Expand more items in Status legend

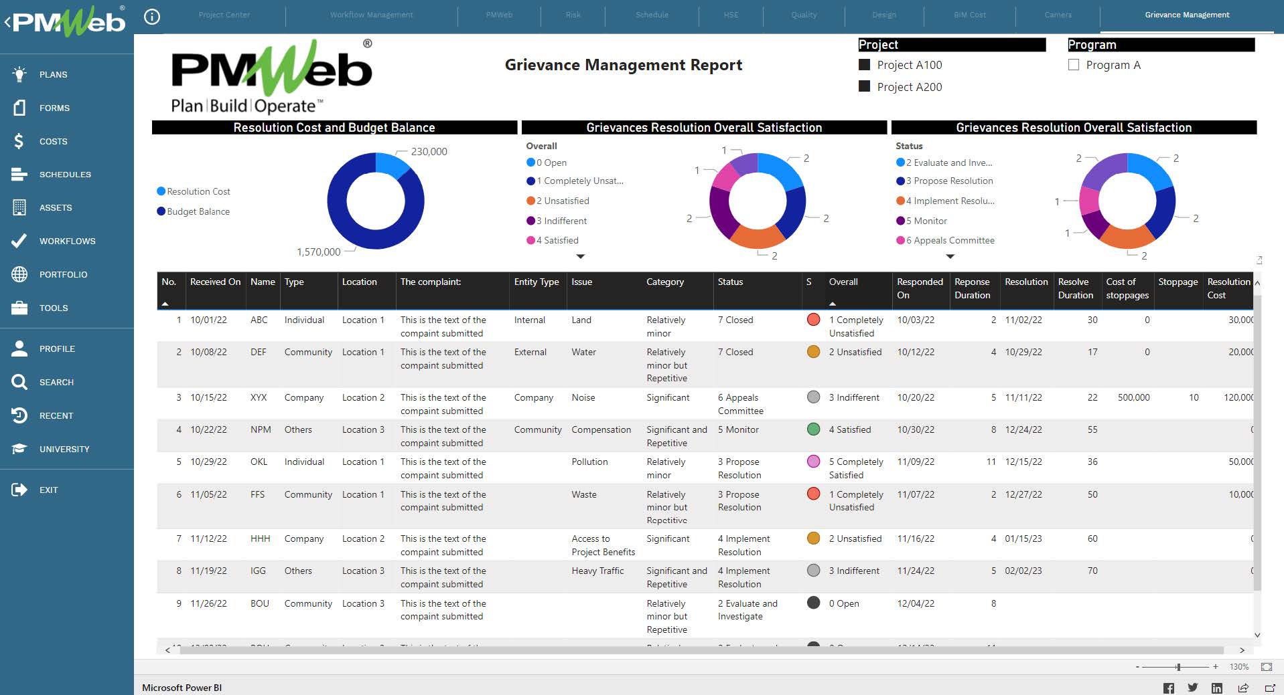[x=950, y=256]
